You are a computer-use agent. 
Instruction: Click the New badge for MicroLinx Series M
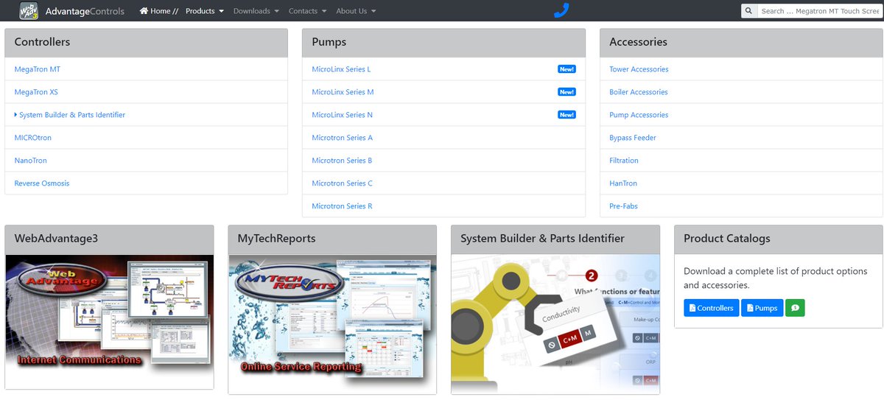[566, 92]
